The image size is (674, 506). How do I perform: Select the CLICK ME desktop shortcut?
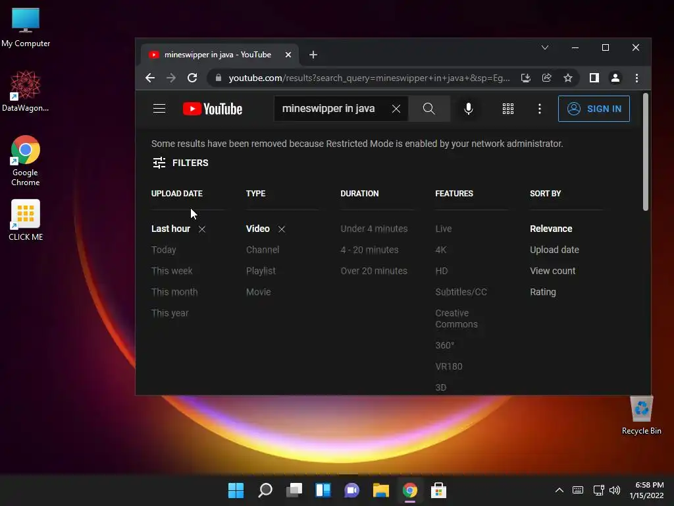tap(26, 220)
